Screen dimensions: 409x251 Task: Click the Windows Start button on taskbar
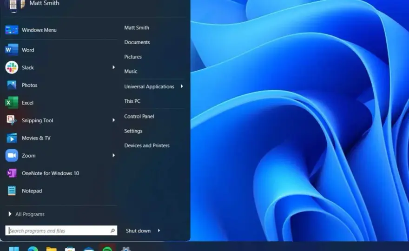(14, 249)
